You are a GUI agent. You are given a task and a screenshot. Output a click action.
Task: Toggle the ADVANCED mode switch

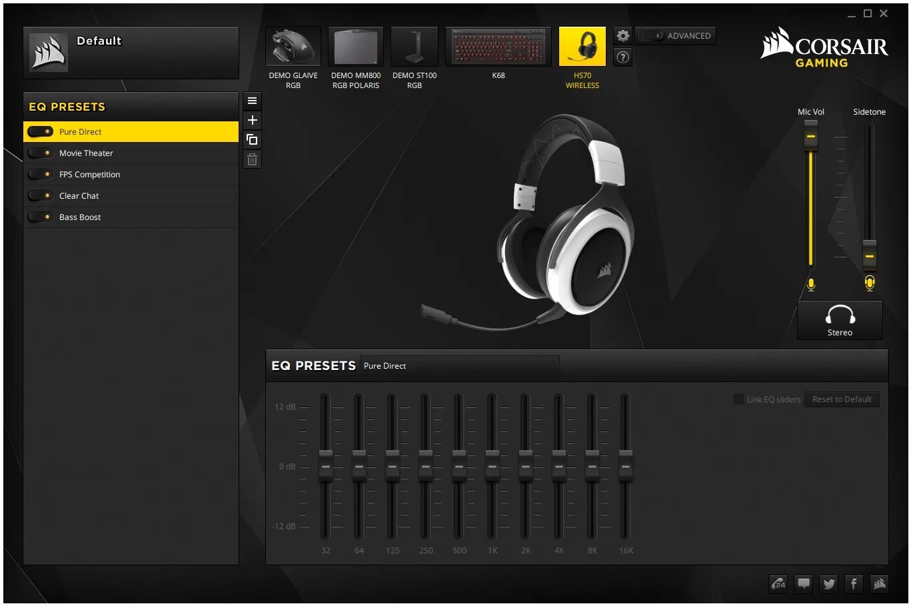pos(651,36)
